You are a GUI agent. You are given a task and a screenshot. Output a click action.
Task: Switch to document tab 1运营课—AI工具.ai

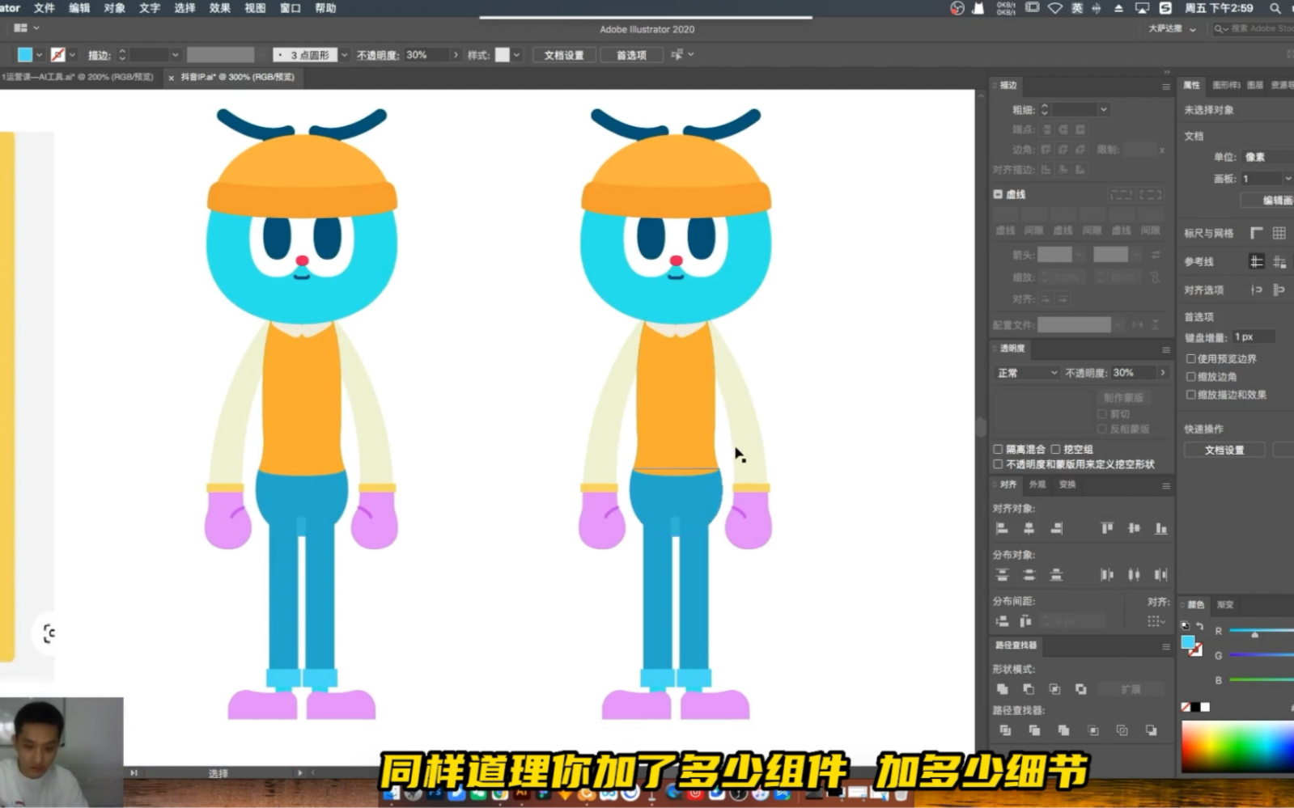coord(78,77)
